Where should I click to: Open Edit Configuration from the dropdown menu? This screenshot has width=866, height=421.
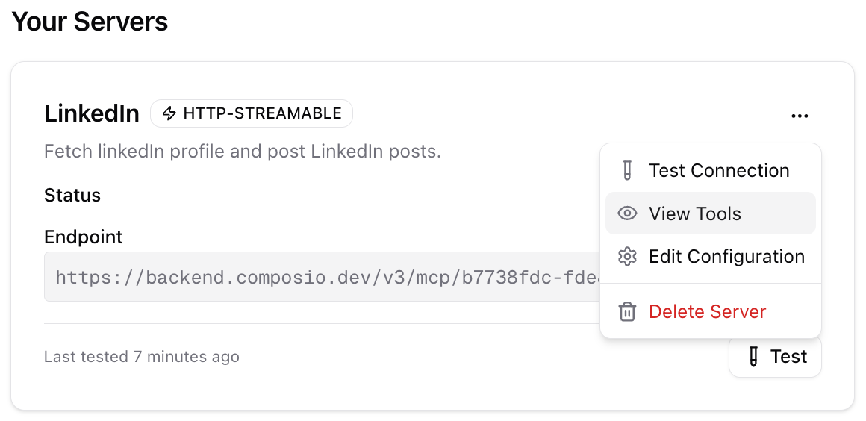[x=726, y=257]
